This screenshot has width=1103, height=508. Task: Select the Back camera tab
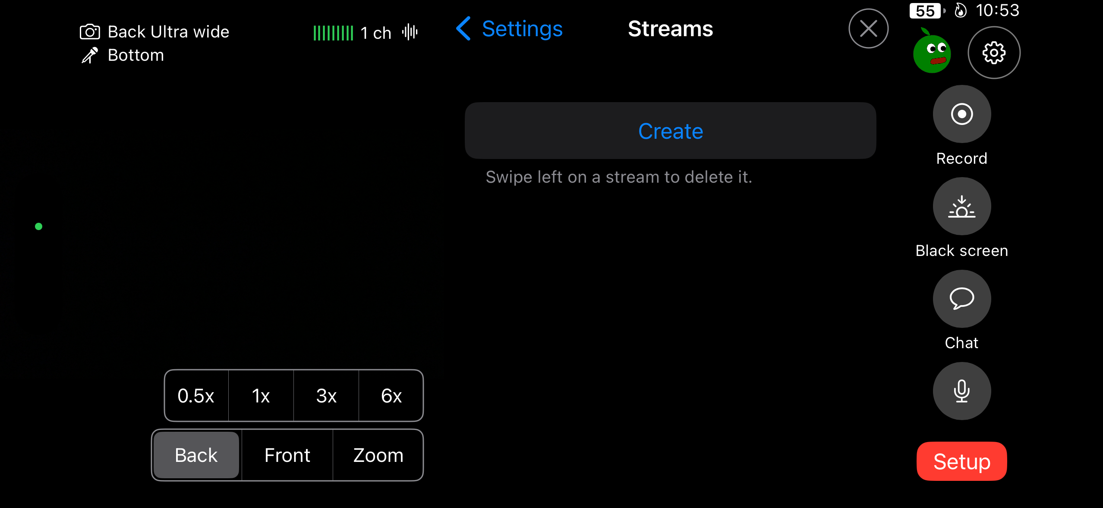point(196,455)
